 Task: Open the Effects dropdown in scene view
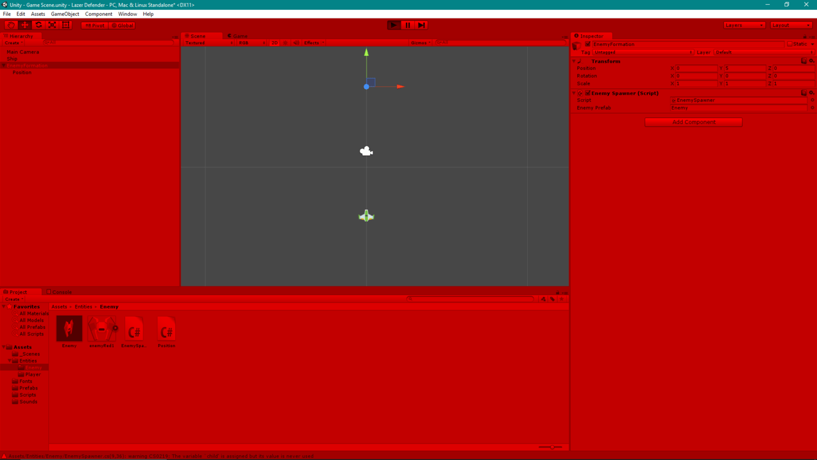pos(314,43)
